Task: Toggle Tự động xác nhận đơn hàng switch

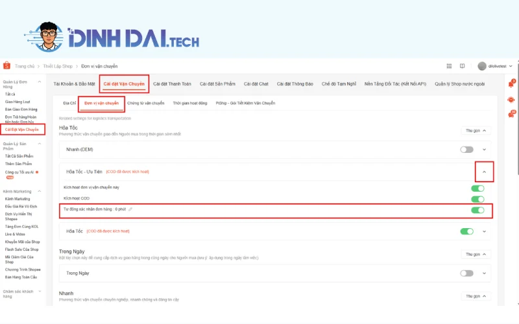Action: [x=477, y=210]
